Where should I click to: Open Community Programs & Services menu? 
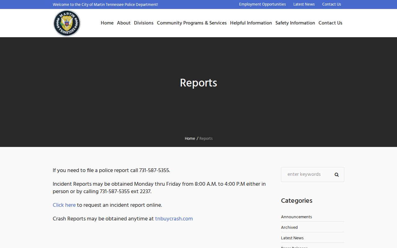192,23
